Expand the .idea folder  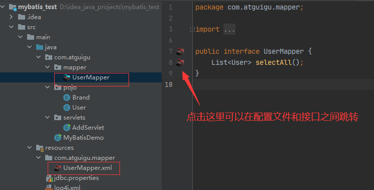point(11,17)
